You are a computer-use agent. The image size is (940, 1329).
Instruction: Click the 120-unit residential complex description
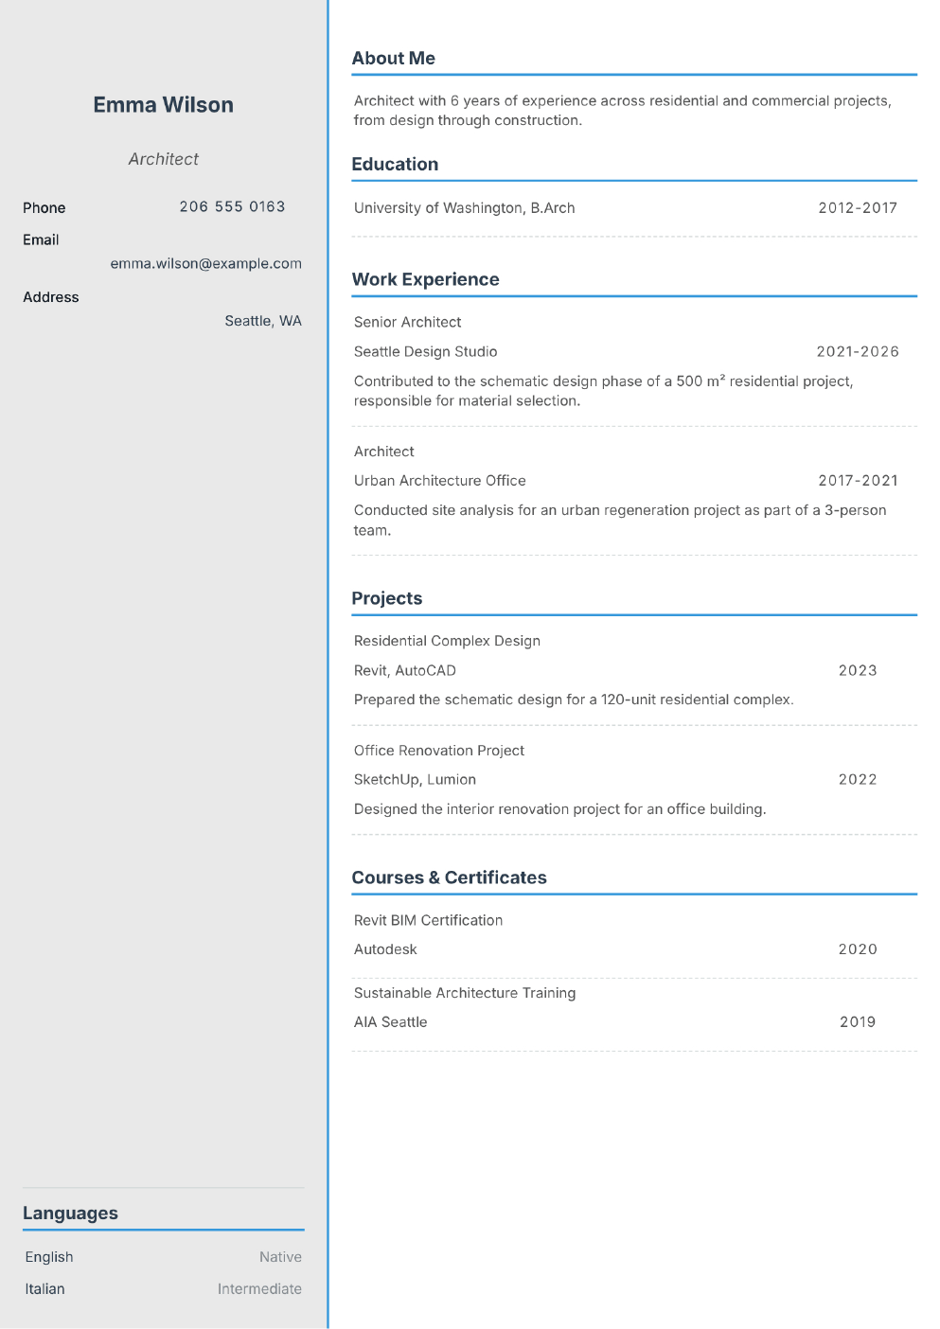(574, 700)
